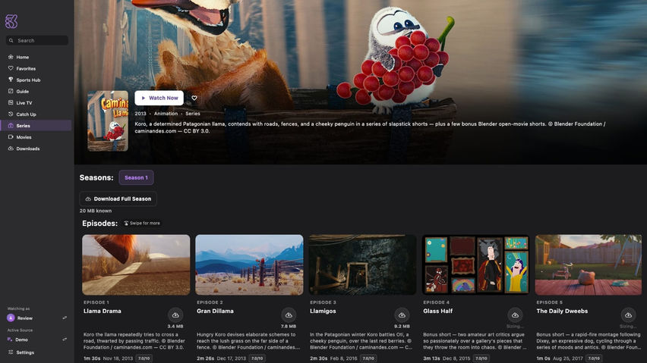Click the 7.8 MB size label
647x363 pixels.
click(x=289, y=327)
